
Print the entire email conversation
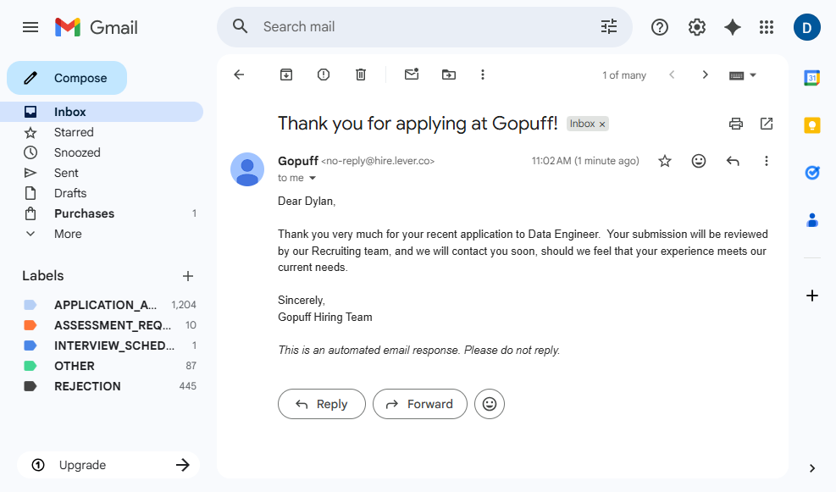pyautogui.click(x=736, y=124)
